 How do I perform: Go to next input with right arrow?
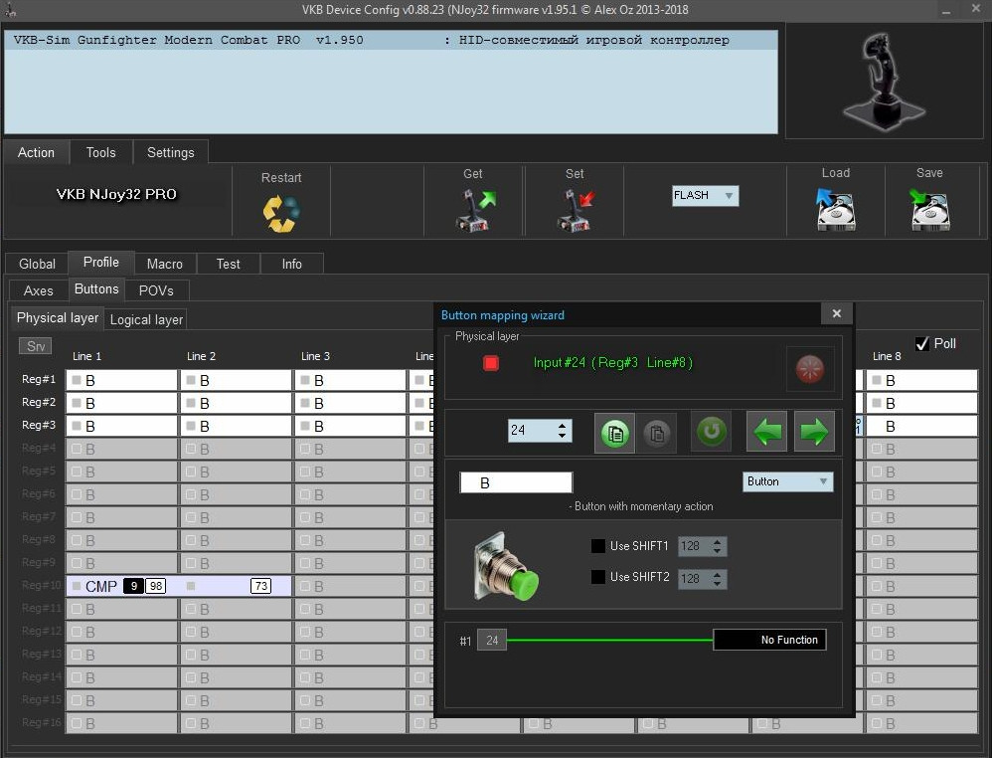(x=814, y=432)
